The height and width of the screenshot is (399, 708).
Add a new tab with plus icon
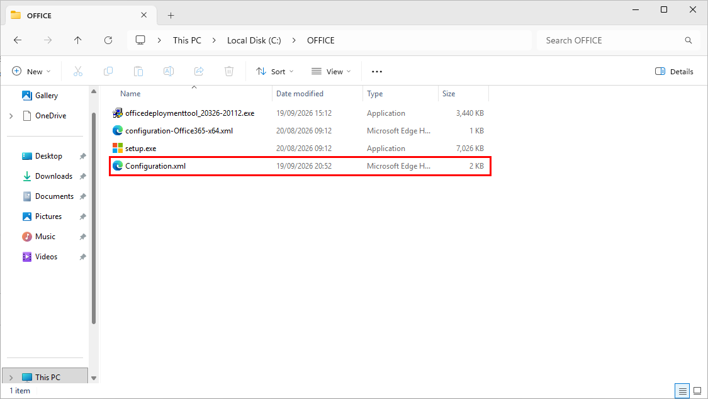pos(171,15)
